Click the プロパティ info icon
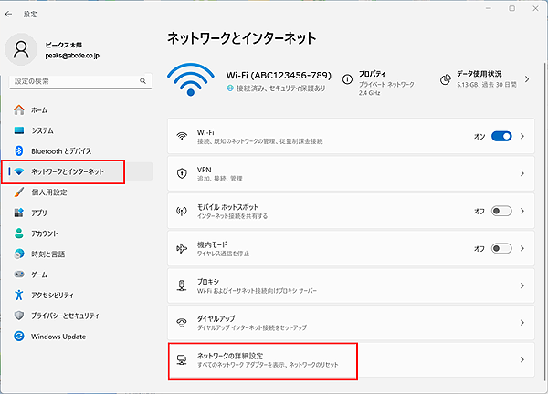Viewport: 548px width, 394px height. click(348, 79)
